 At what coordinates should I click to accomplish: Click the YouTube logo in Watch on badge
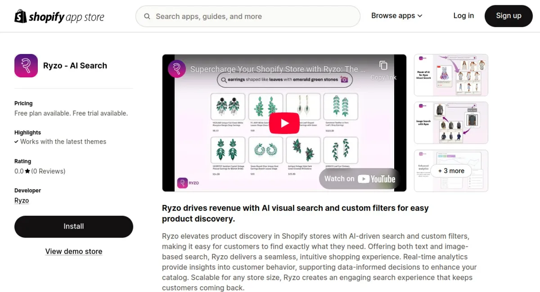click(x=377, y=179)
